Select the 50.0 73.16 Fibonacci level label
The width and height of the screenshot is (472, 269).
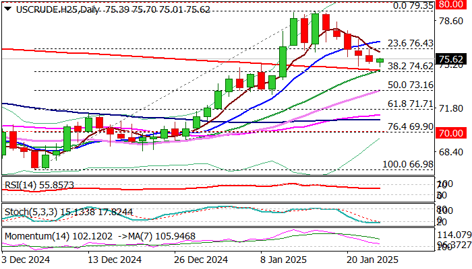411,85
